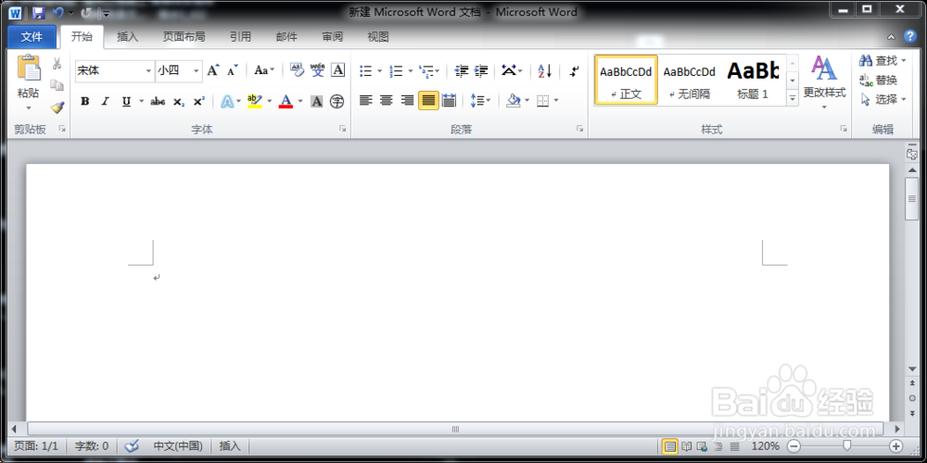Apply character shading icon
The image size is (927, 463).
point(317,102)
